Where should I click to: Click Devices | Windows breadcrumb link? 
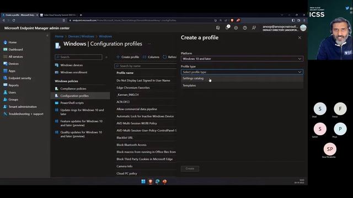(81, 36)
